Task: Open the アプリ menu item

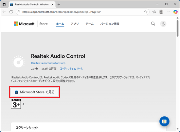Action: [75, 24]
